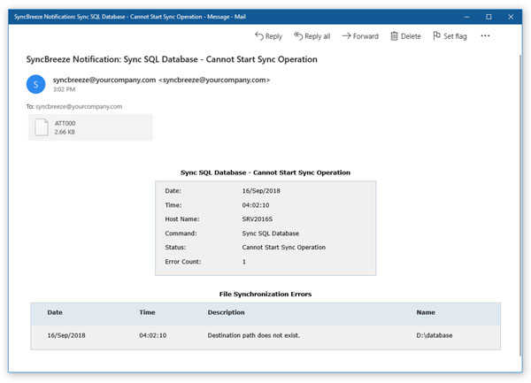Click the error row date 16/Sep/2018
The image size is (531, 383).
(66, 335)
